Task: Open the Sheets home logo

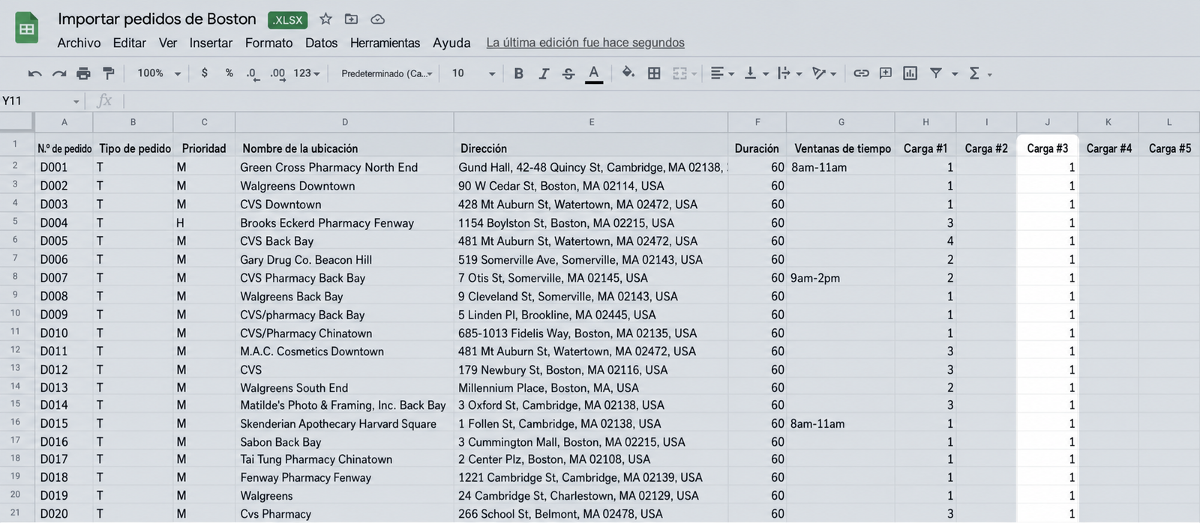Action: 27,28
